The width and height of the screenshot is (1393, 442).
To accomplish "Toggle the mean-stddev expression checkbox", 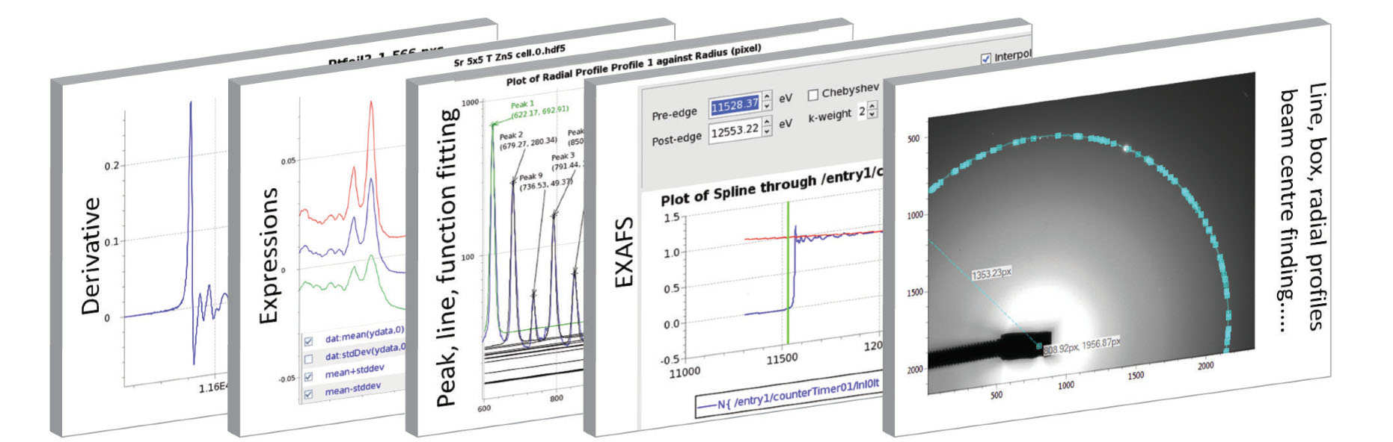I will point(308,394).
